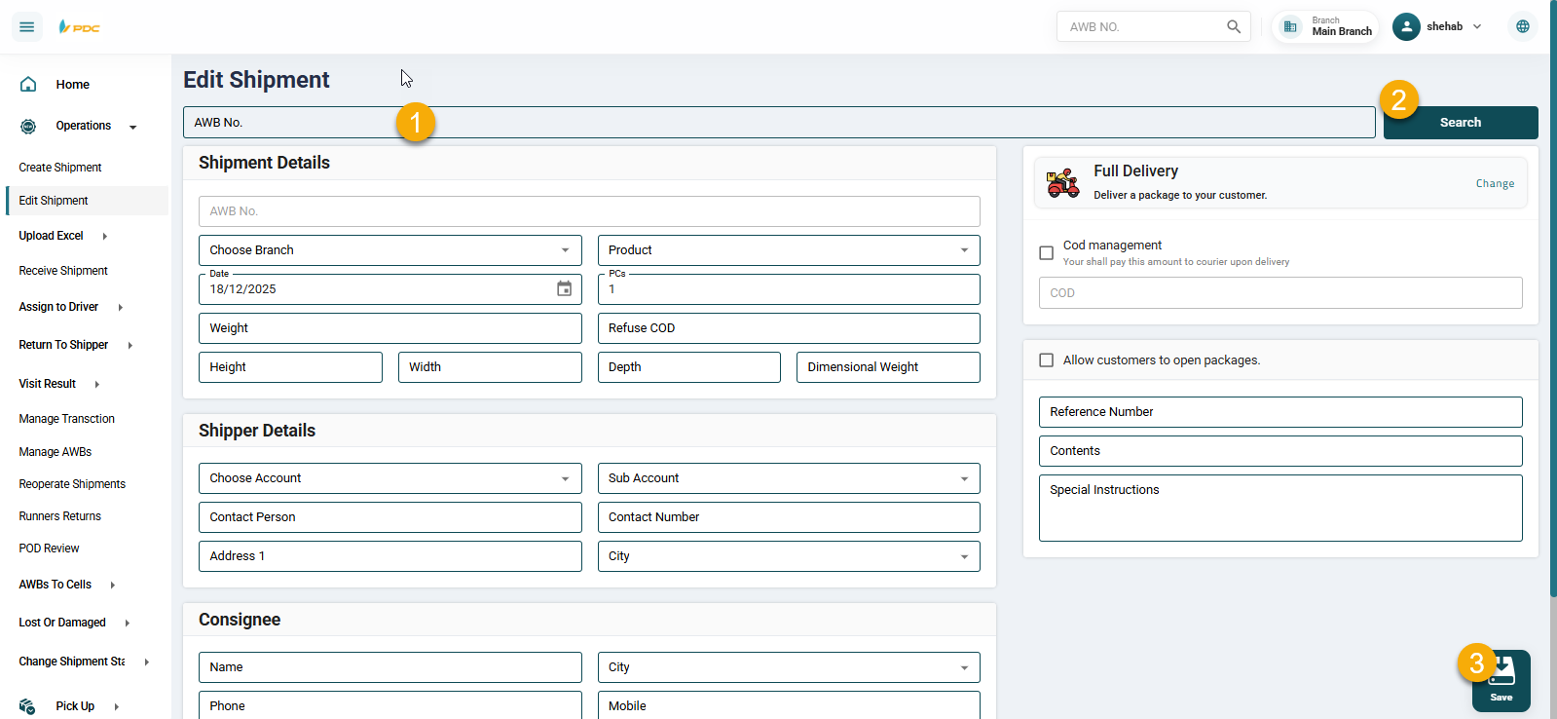This screenshot has height=719, width=1557.
Task: Open Reoperate Shipments menu item
Action: click(72, 484)
